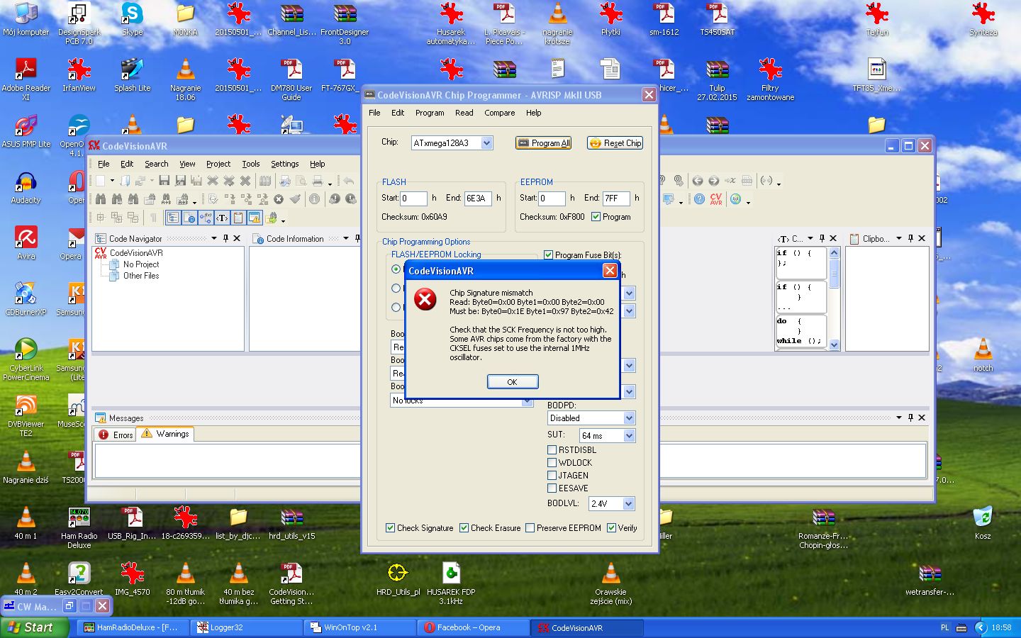Click the open file folder toolbar icon
Image resolution: width=1021 pixels, height=638 pixels.
coord(125,181)
